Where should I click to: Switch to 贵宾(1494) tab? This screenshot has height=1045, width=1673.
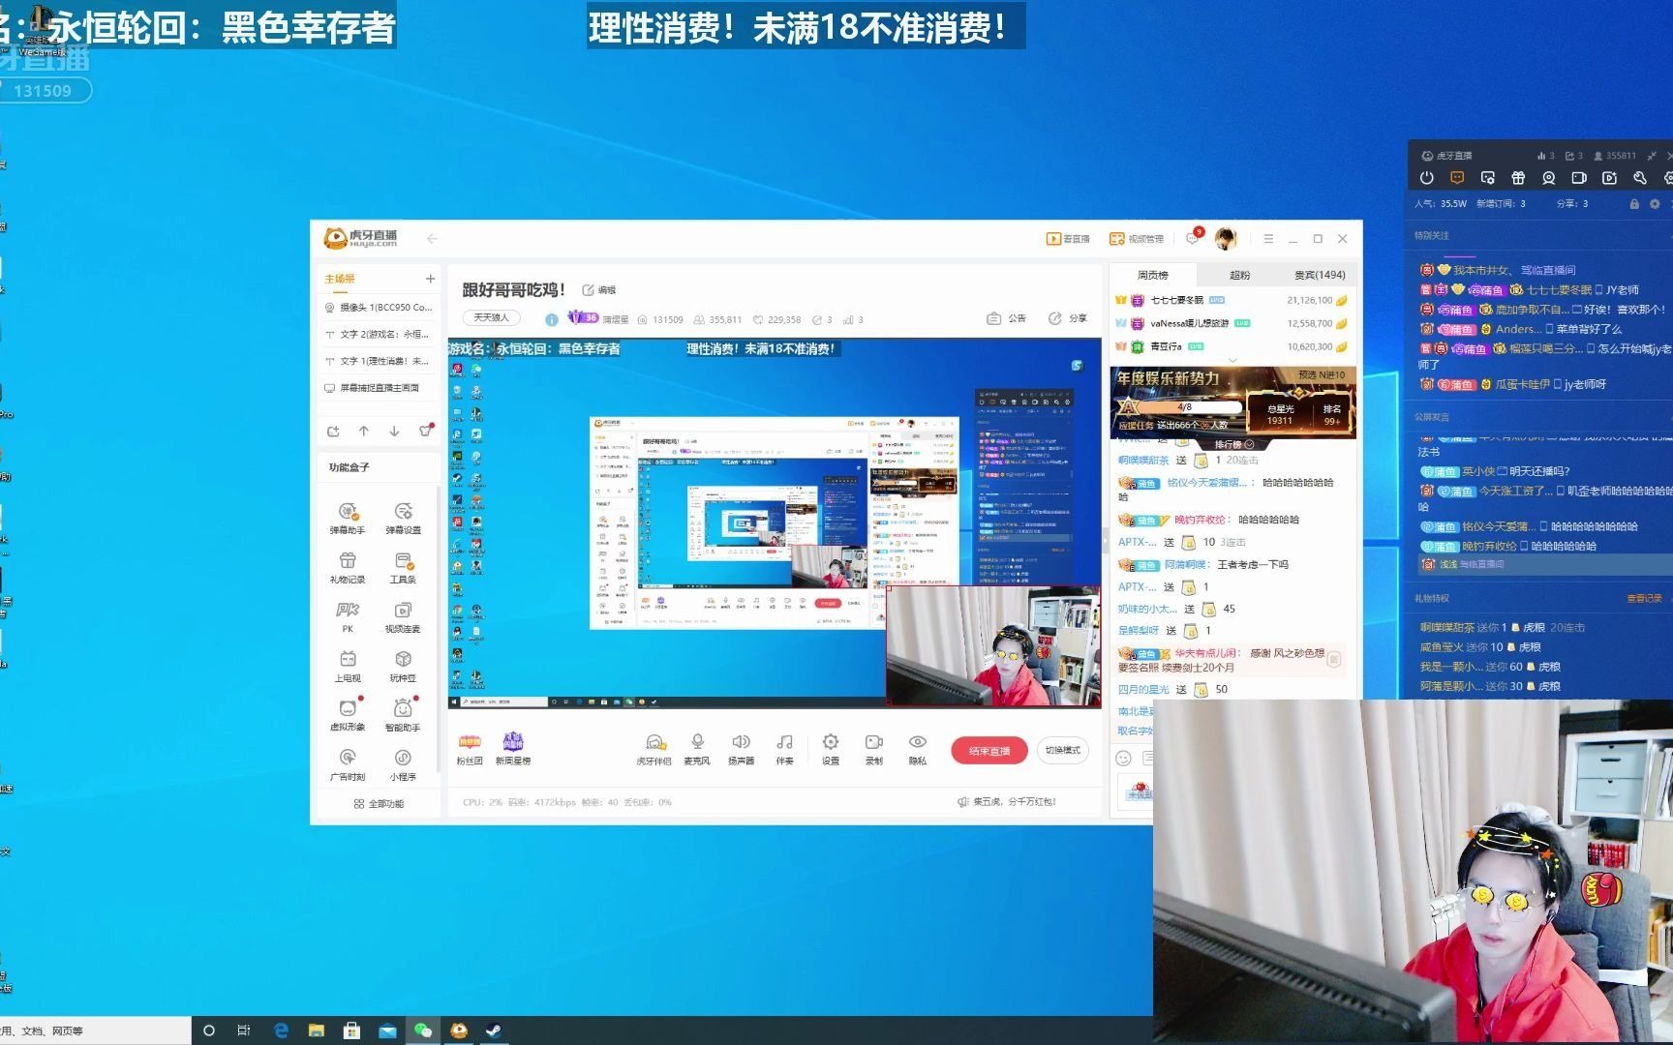1319,275
